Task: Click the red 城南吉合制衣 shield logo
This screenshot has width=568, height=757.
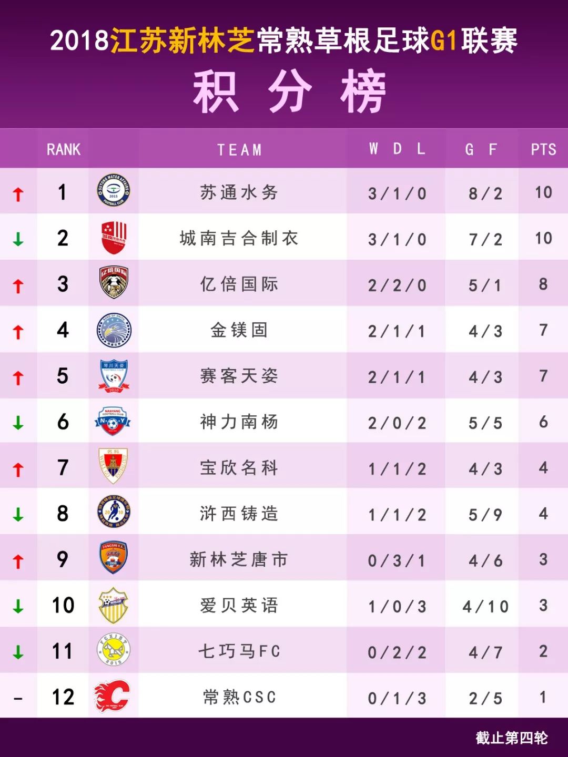Action: coord(114,237)
